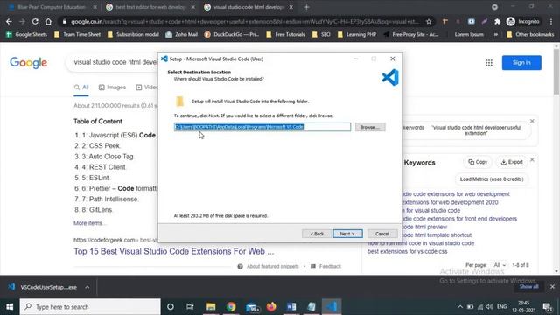Open the Google Sheets bookmark
This screenshot has width=560, height=315.
pyautogui.click(x=27, y=35)
